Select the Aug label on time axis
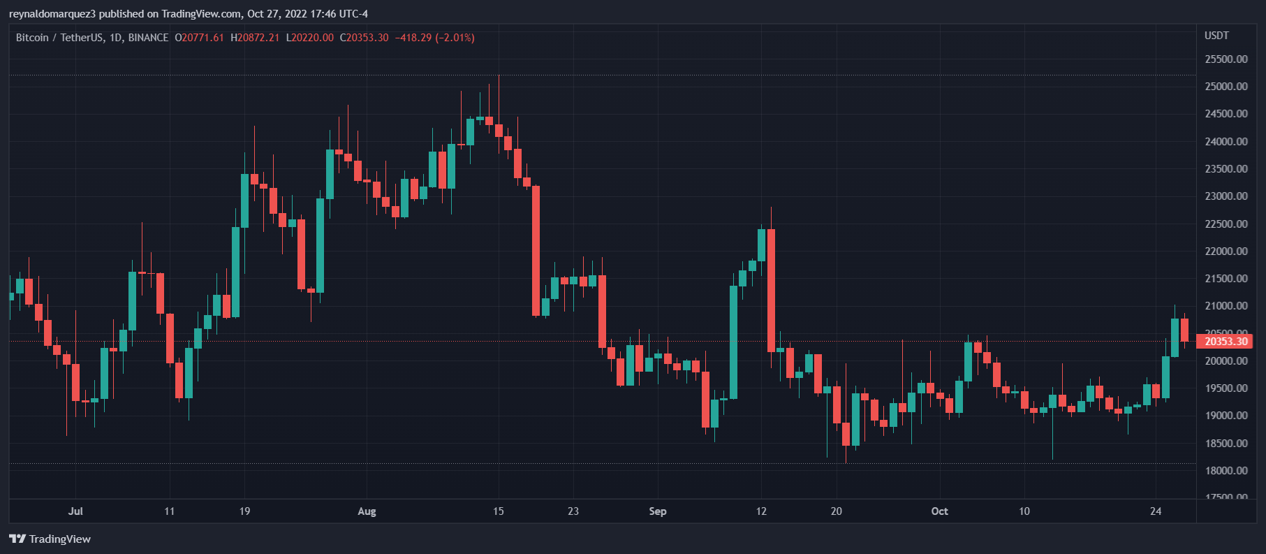Image resolution: width=1266 pixels, height=554 pixels. (x=367, y=511)
